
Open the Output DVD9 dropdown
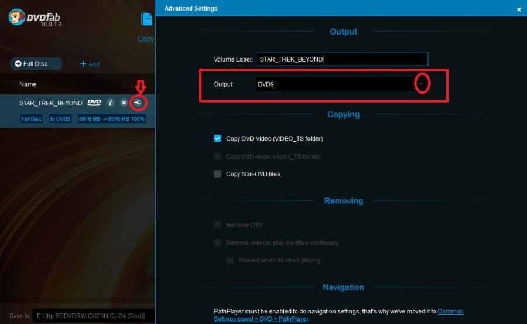coord(341,84)
